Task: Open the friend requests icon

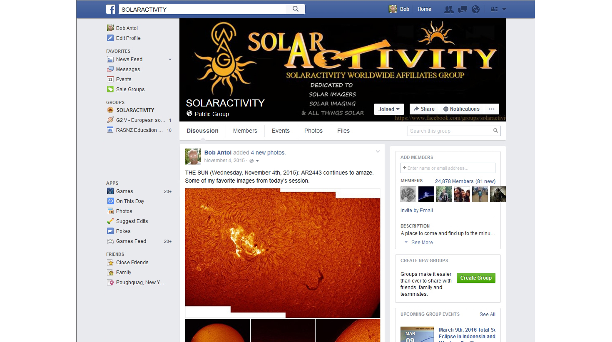Action: click(449, 9)
